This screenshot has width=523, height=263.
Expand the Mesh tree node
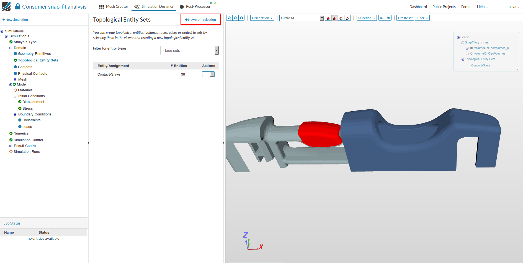click(15, 80)
